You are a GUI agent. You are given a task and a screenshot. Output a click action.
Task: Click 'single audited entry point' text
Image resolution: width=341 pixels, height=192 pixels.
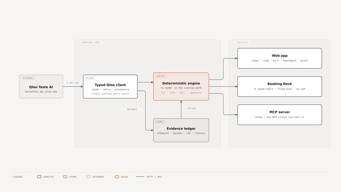[x=110, y=94]
